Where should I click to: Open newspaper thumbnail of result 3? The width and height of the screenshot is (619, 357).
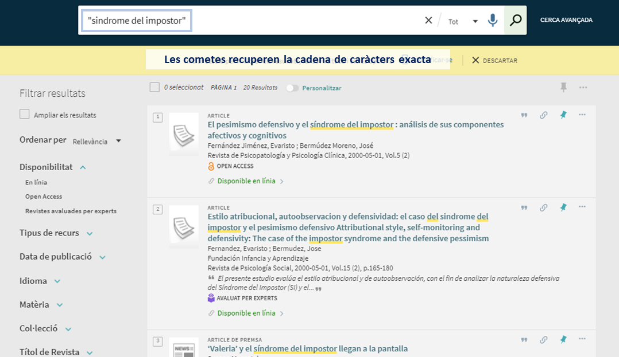184,347
